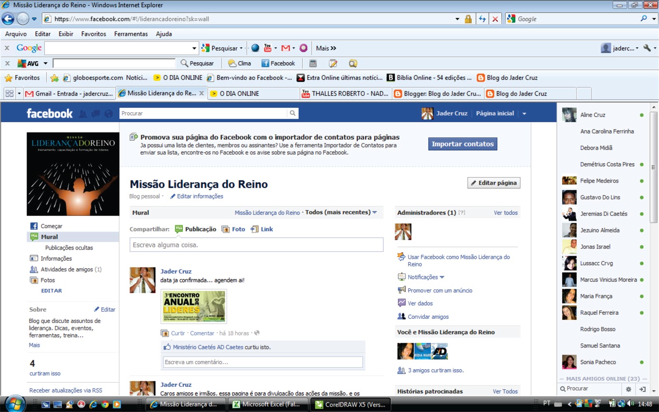This screenshot has width=659, height=412.
Task: Open the Mural sidebar item
Action: pos(73,237)
